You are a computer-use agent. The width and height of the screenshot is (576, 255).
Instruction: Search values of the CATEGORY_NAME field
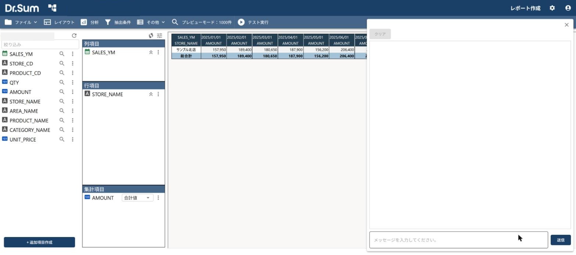pos(62,130)
